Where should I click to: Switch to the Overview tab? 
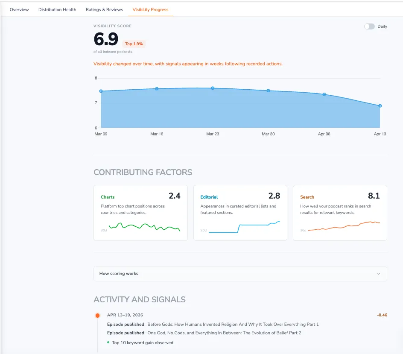[19, 9]
